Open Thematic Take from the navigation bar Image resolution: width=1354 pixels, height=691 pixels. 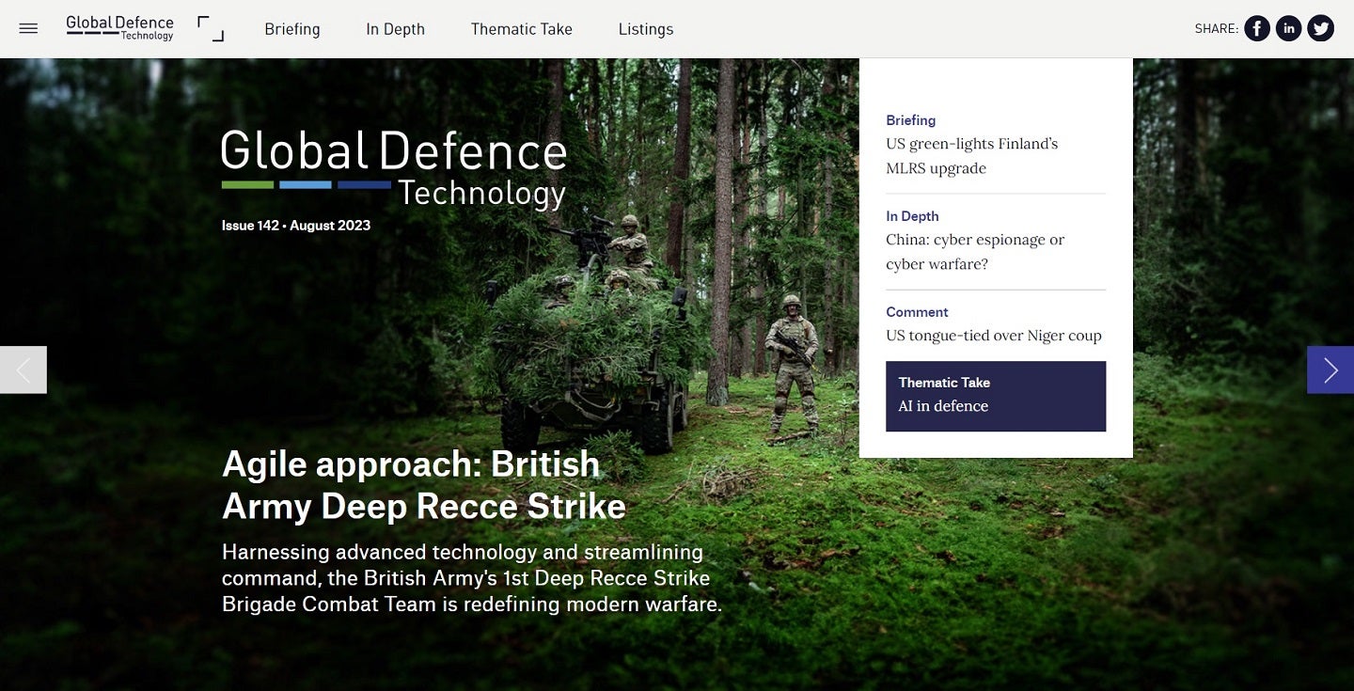(522, 29)
